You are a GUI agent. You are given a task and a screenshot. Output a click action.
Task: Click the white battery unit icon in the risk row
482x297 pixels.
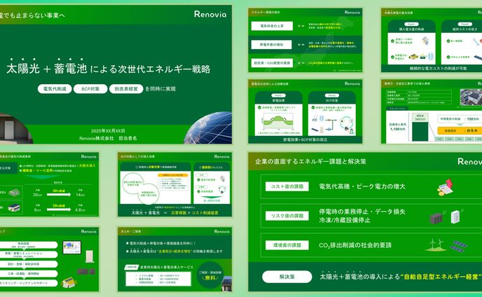coord(457,216)
